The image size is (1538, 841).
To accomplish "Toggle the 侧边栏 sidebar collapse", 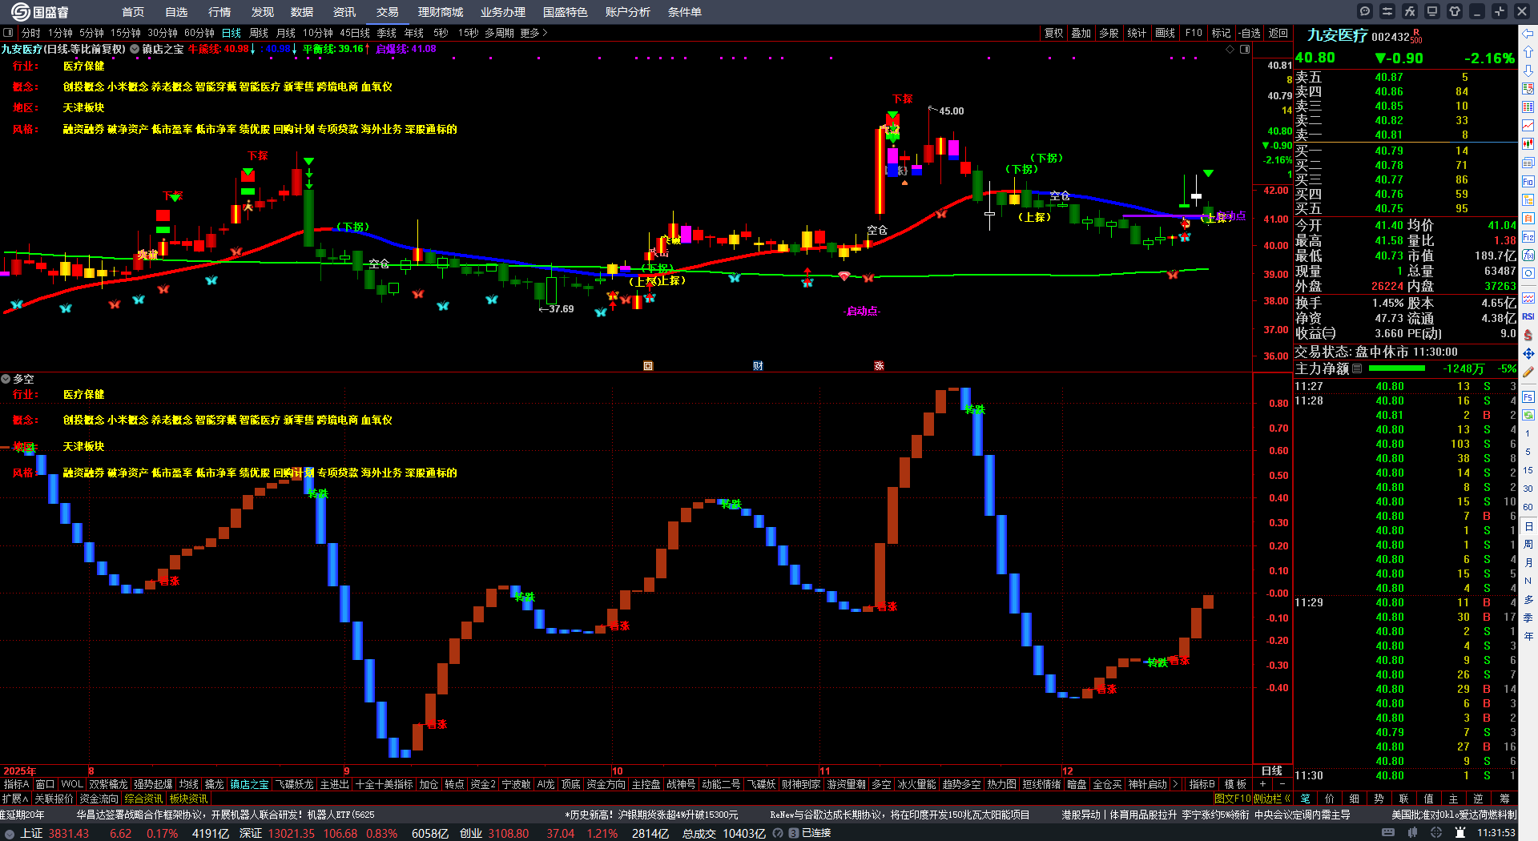I will [x=1272, y=799].
